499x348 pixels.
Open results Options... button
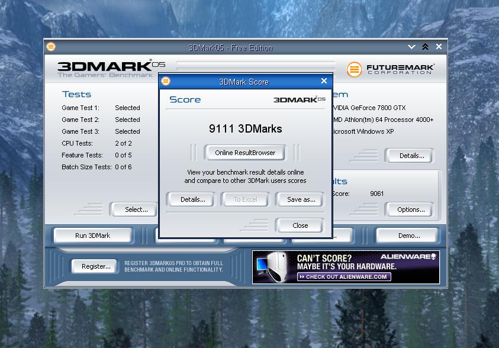(411, 210)
